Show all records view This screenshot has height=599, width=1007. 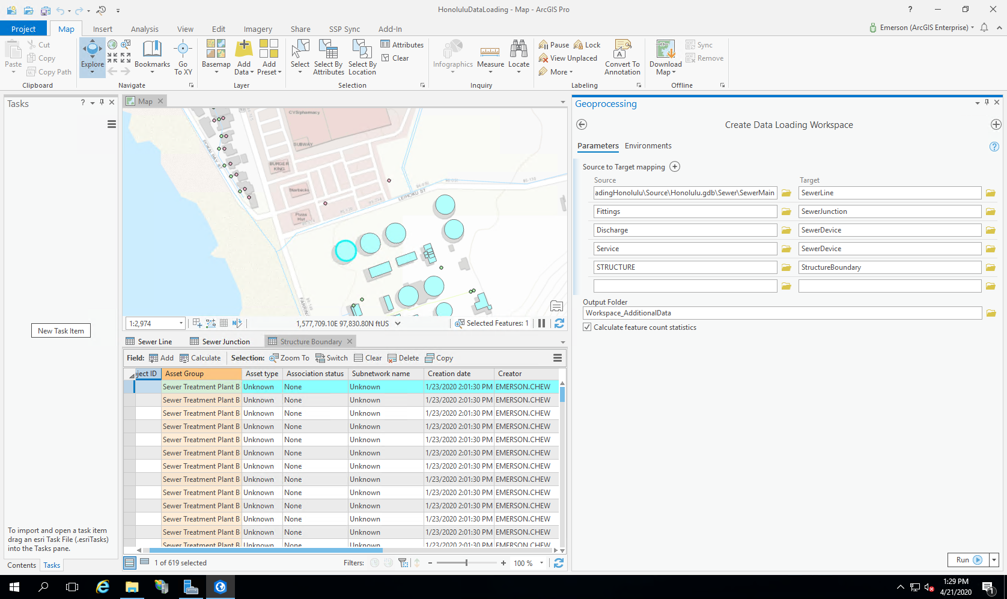tap(129, 562)
